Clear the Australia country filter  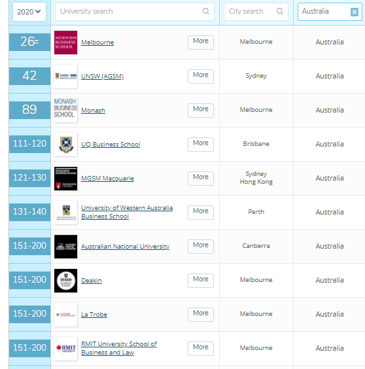pyautogui.click(x=354, y=12)
